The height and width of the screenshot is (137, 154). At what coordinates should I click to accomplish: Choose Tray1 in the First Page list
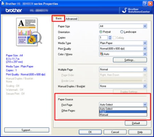tap(123, 112)
